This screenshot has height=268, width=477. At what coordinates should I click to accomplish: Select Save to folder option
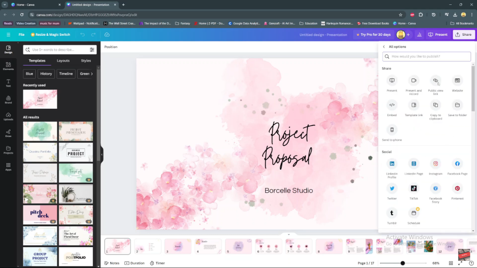click(457, 109)
